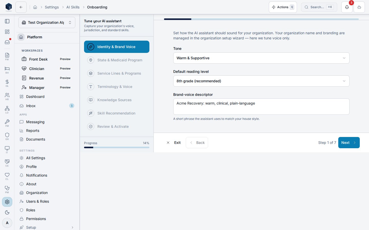Click the Settings breadcrumb link
Screen dimensions: 369x230
(x=52, y=7)
